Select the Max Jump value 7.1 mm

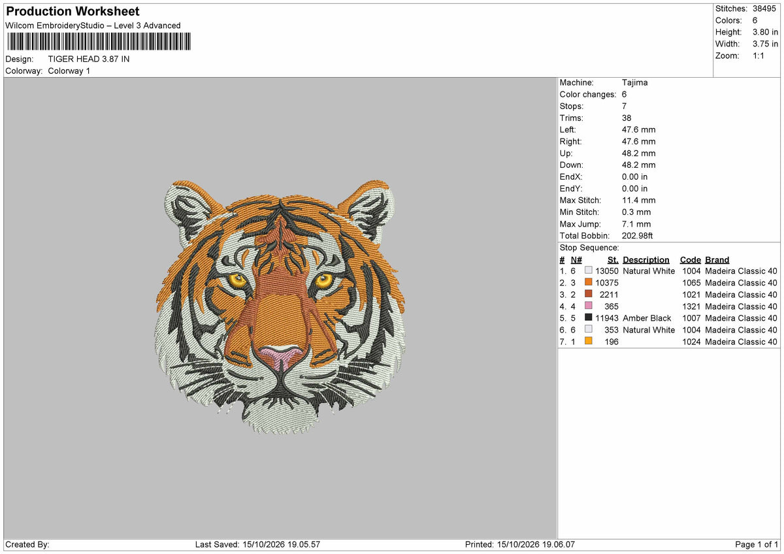click(x=636, y=223)
